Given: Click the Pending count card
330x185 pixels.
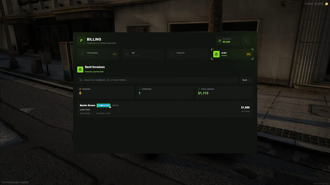Looking at the screenshot, I should pos(106,92).
